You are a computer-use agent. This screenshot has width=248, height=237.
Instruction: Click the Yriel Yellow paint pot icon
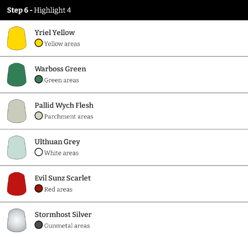[x=16, y=38]
